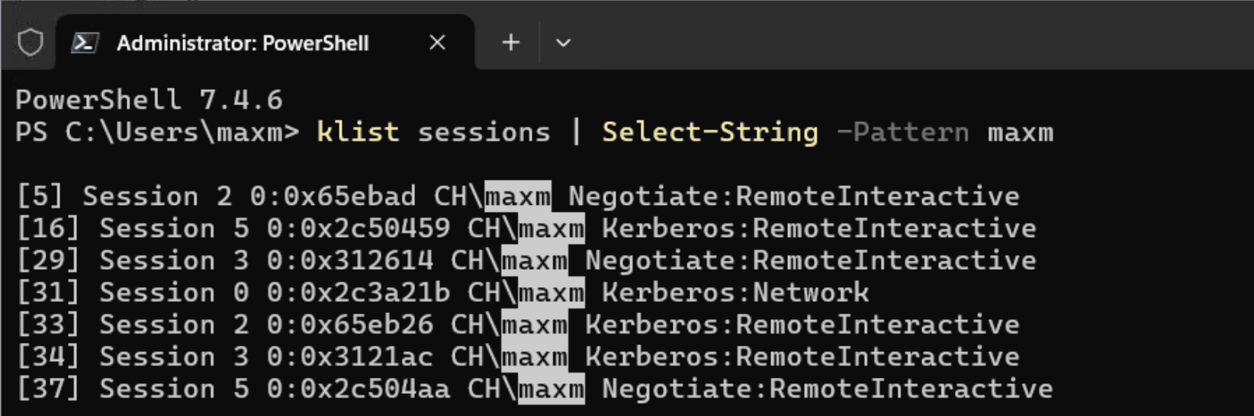
Task: Click the logon ID 0:0x3121ac
Action: pos(350,357)
